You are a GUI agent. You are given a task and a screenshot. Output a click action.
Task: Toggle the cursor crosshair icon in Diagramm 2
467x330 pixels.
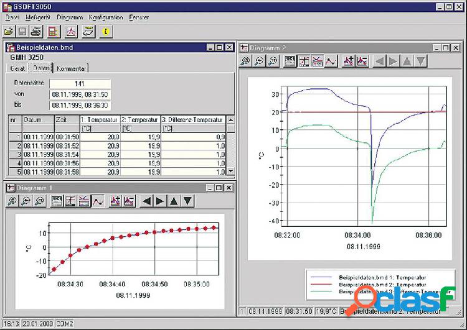pyautogui.click(x=304, y=61)
